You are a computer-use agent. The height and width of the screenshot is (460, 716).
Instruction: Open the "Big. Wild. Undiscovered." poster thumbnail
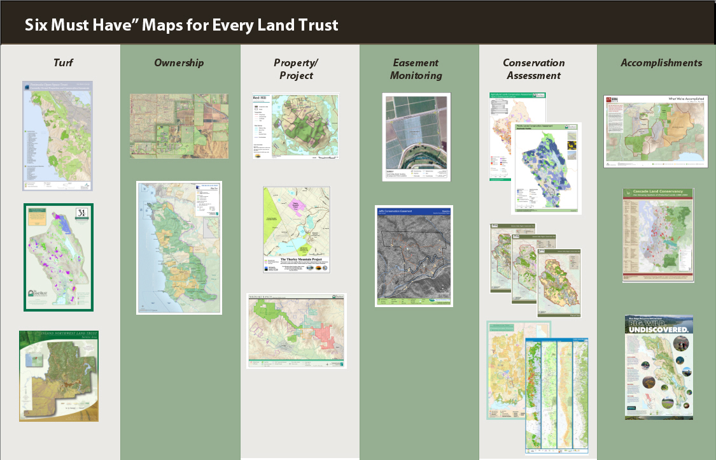point(659,367)
